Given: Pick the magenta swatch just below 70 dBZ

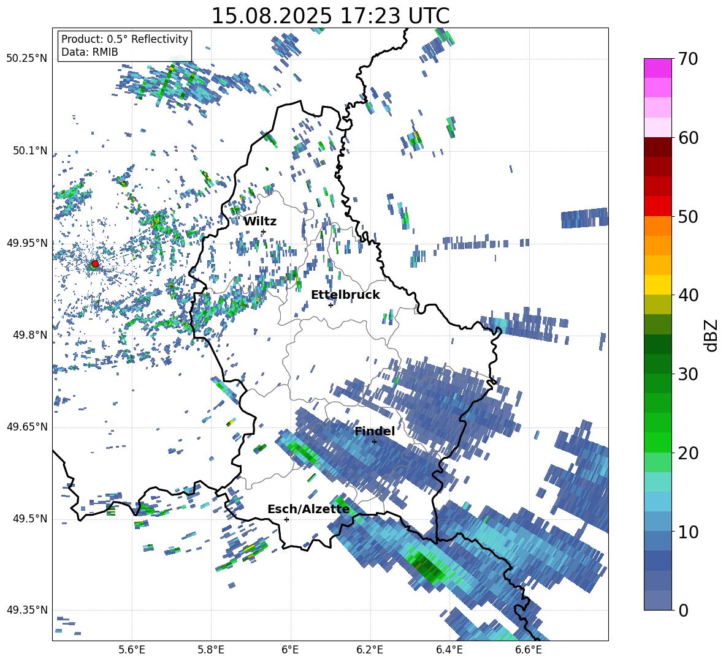Looking at the screenshot, I should coord(657,68).
